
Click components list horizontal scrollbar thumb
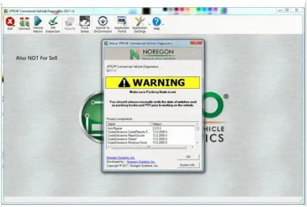149,147
